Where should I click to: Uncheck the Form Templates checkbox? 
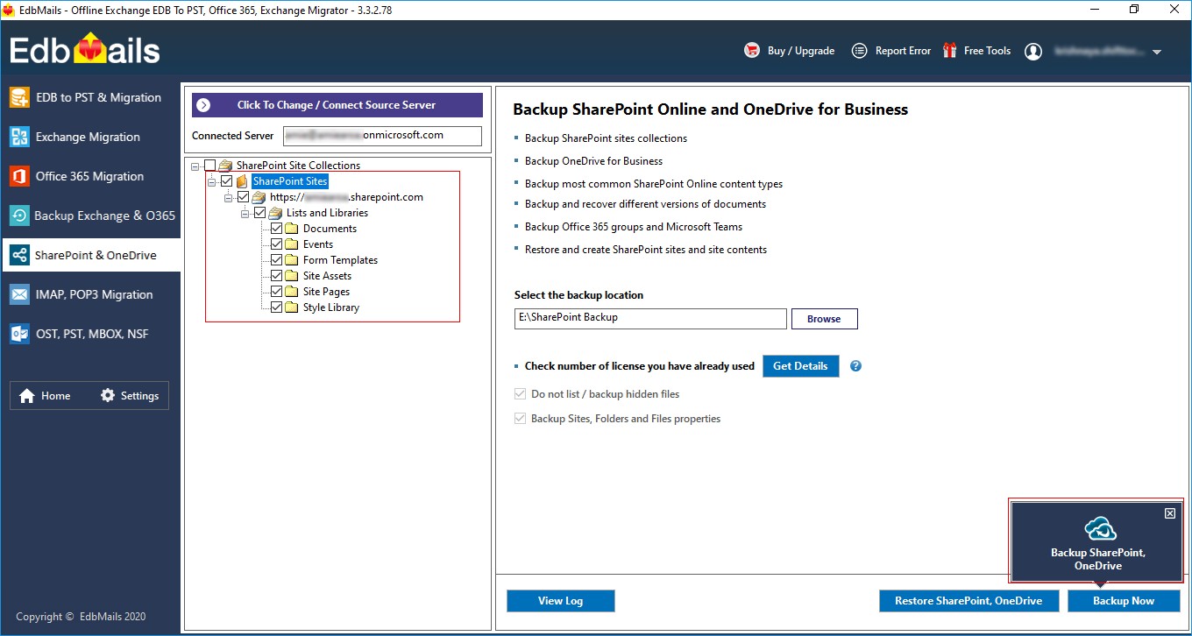coord(276,260)
